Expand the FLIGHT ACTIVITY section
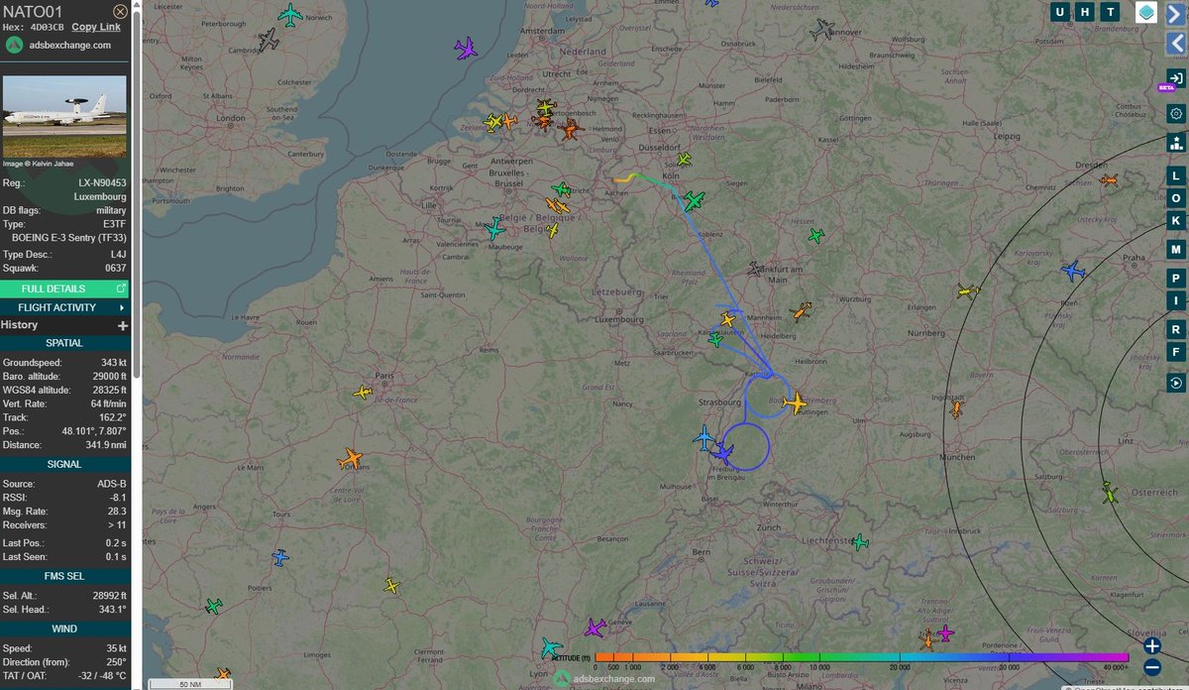Viewport: 1189px width, 690px height. pyautogui.click(x=64, y=307)
